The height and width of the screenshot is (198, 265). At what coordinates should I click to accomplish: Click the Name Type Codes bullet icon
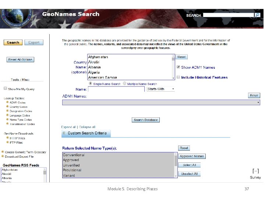(x=7, y=120)
